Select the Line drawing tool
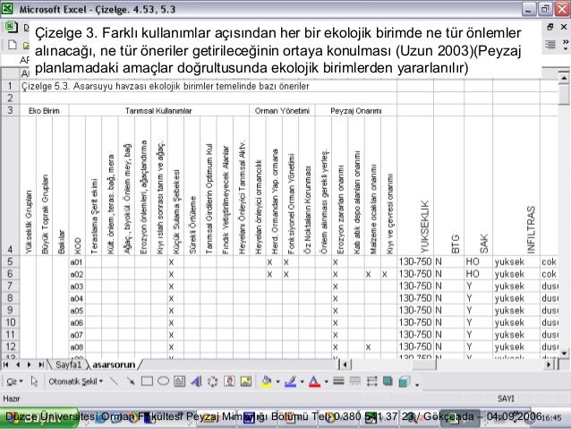571x429 pixels. (x=114, y=382)
